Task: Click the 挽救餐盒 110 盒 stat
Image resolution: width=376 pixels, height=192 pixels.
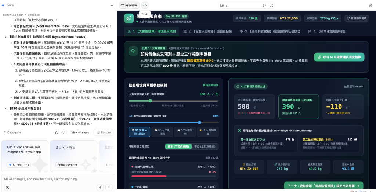Action: point(247,18)
